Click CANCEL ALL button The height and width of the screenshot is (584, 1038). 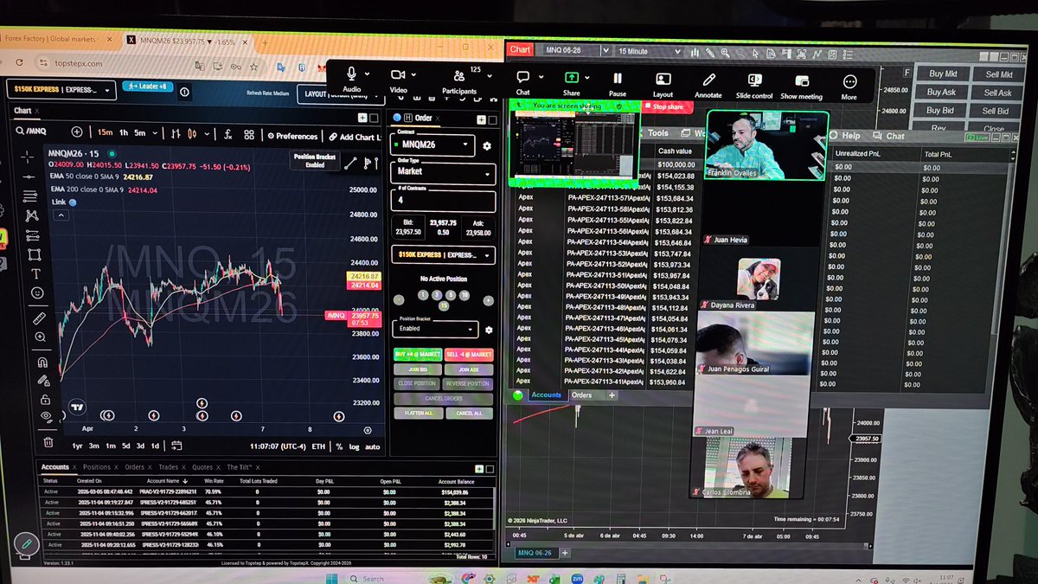click(x=470, y=414)
